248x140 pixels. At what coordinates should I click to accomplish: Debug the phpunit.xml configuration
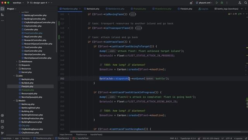point(222,3)
